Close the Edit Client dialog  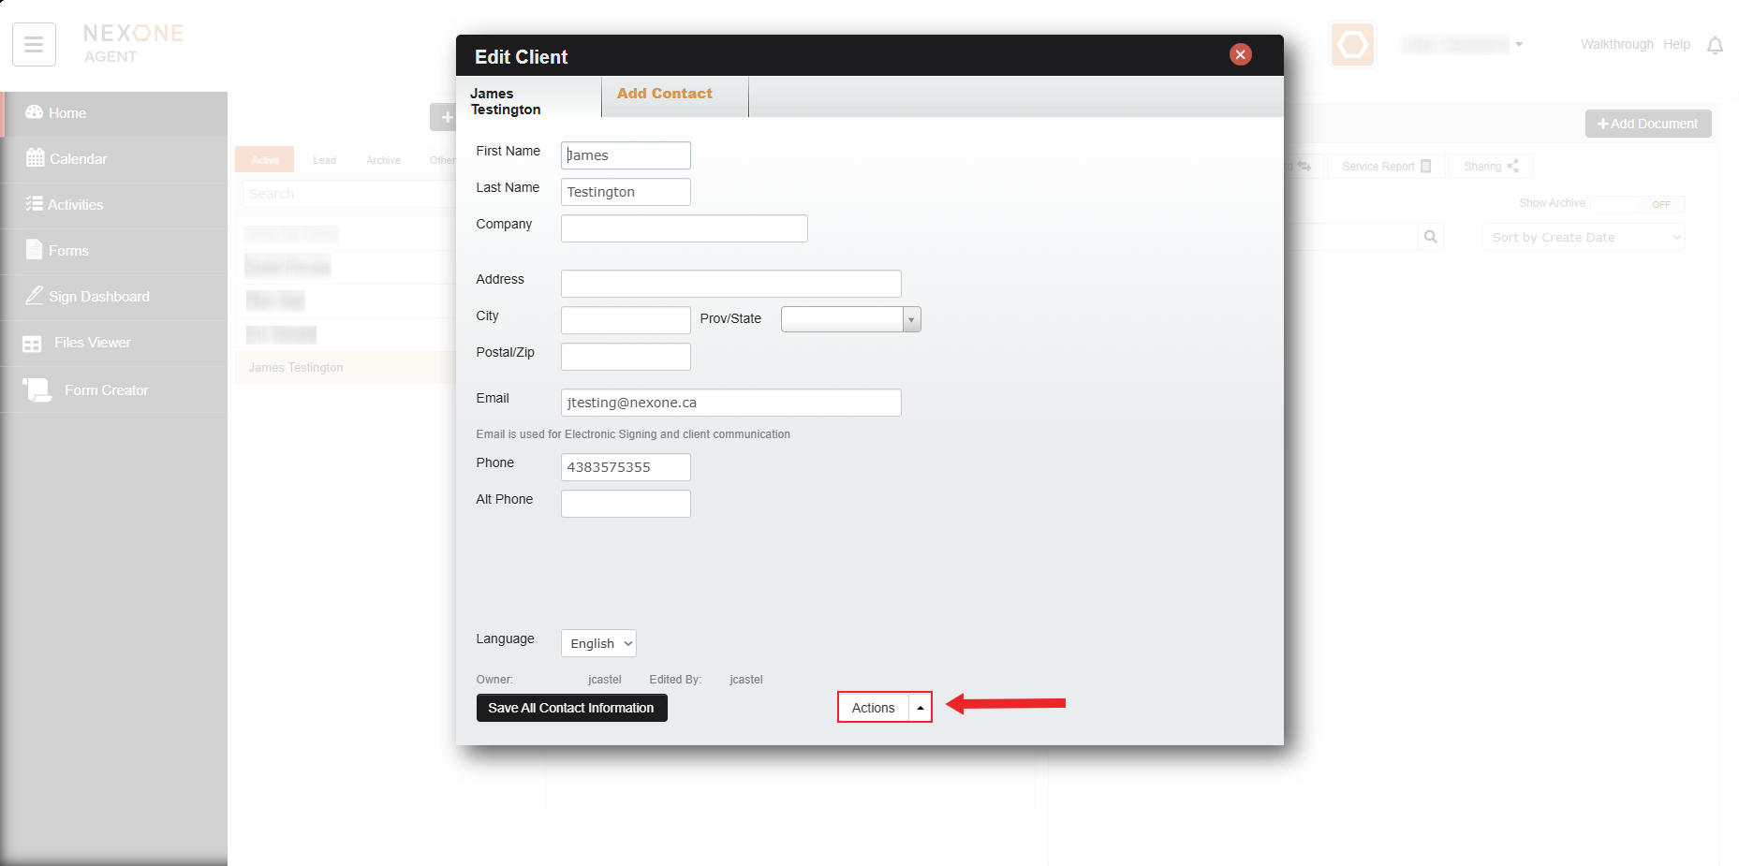(x=1240, y=54)
